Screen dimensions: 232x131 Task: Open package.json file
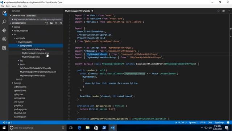pos(20,109)
